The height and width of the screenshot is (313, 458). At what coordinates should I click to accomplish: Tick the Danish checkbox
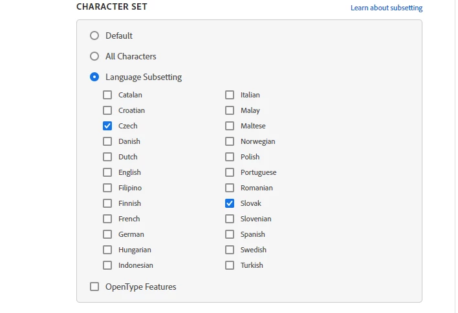tap(107, 141)
